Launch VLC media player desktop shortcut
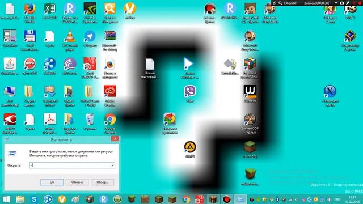Image resolution: width=363 pixels, height=204 pixels. click(x=70, y=36)
